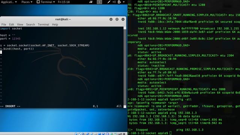Click the video camera icon in the top panel
Viewport: 240px width, 135px height.
coord(91,2)
